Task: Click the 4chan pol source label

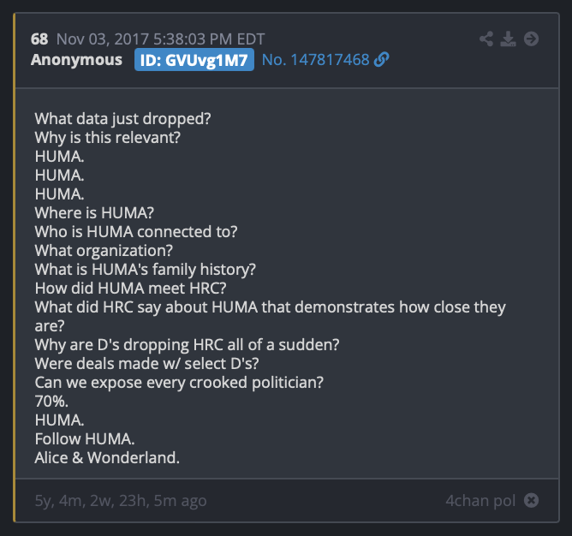Action: click(480, 501)
